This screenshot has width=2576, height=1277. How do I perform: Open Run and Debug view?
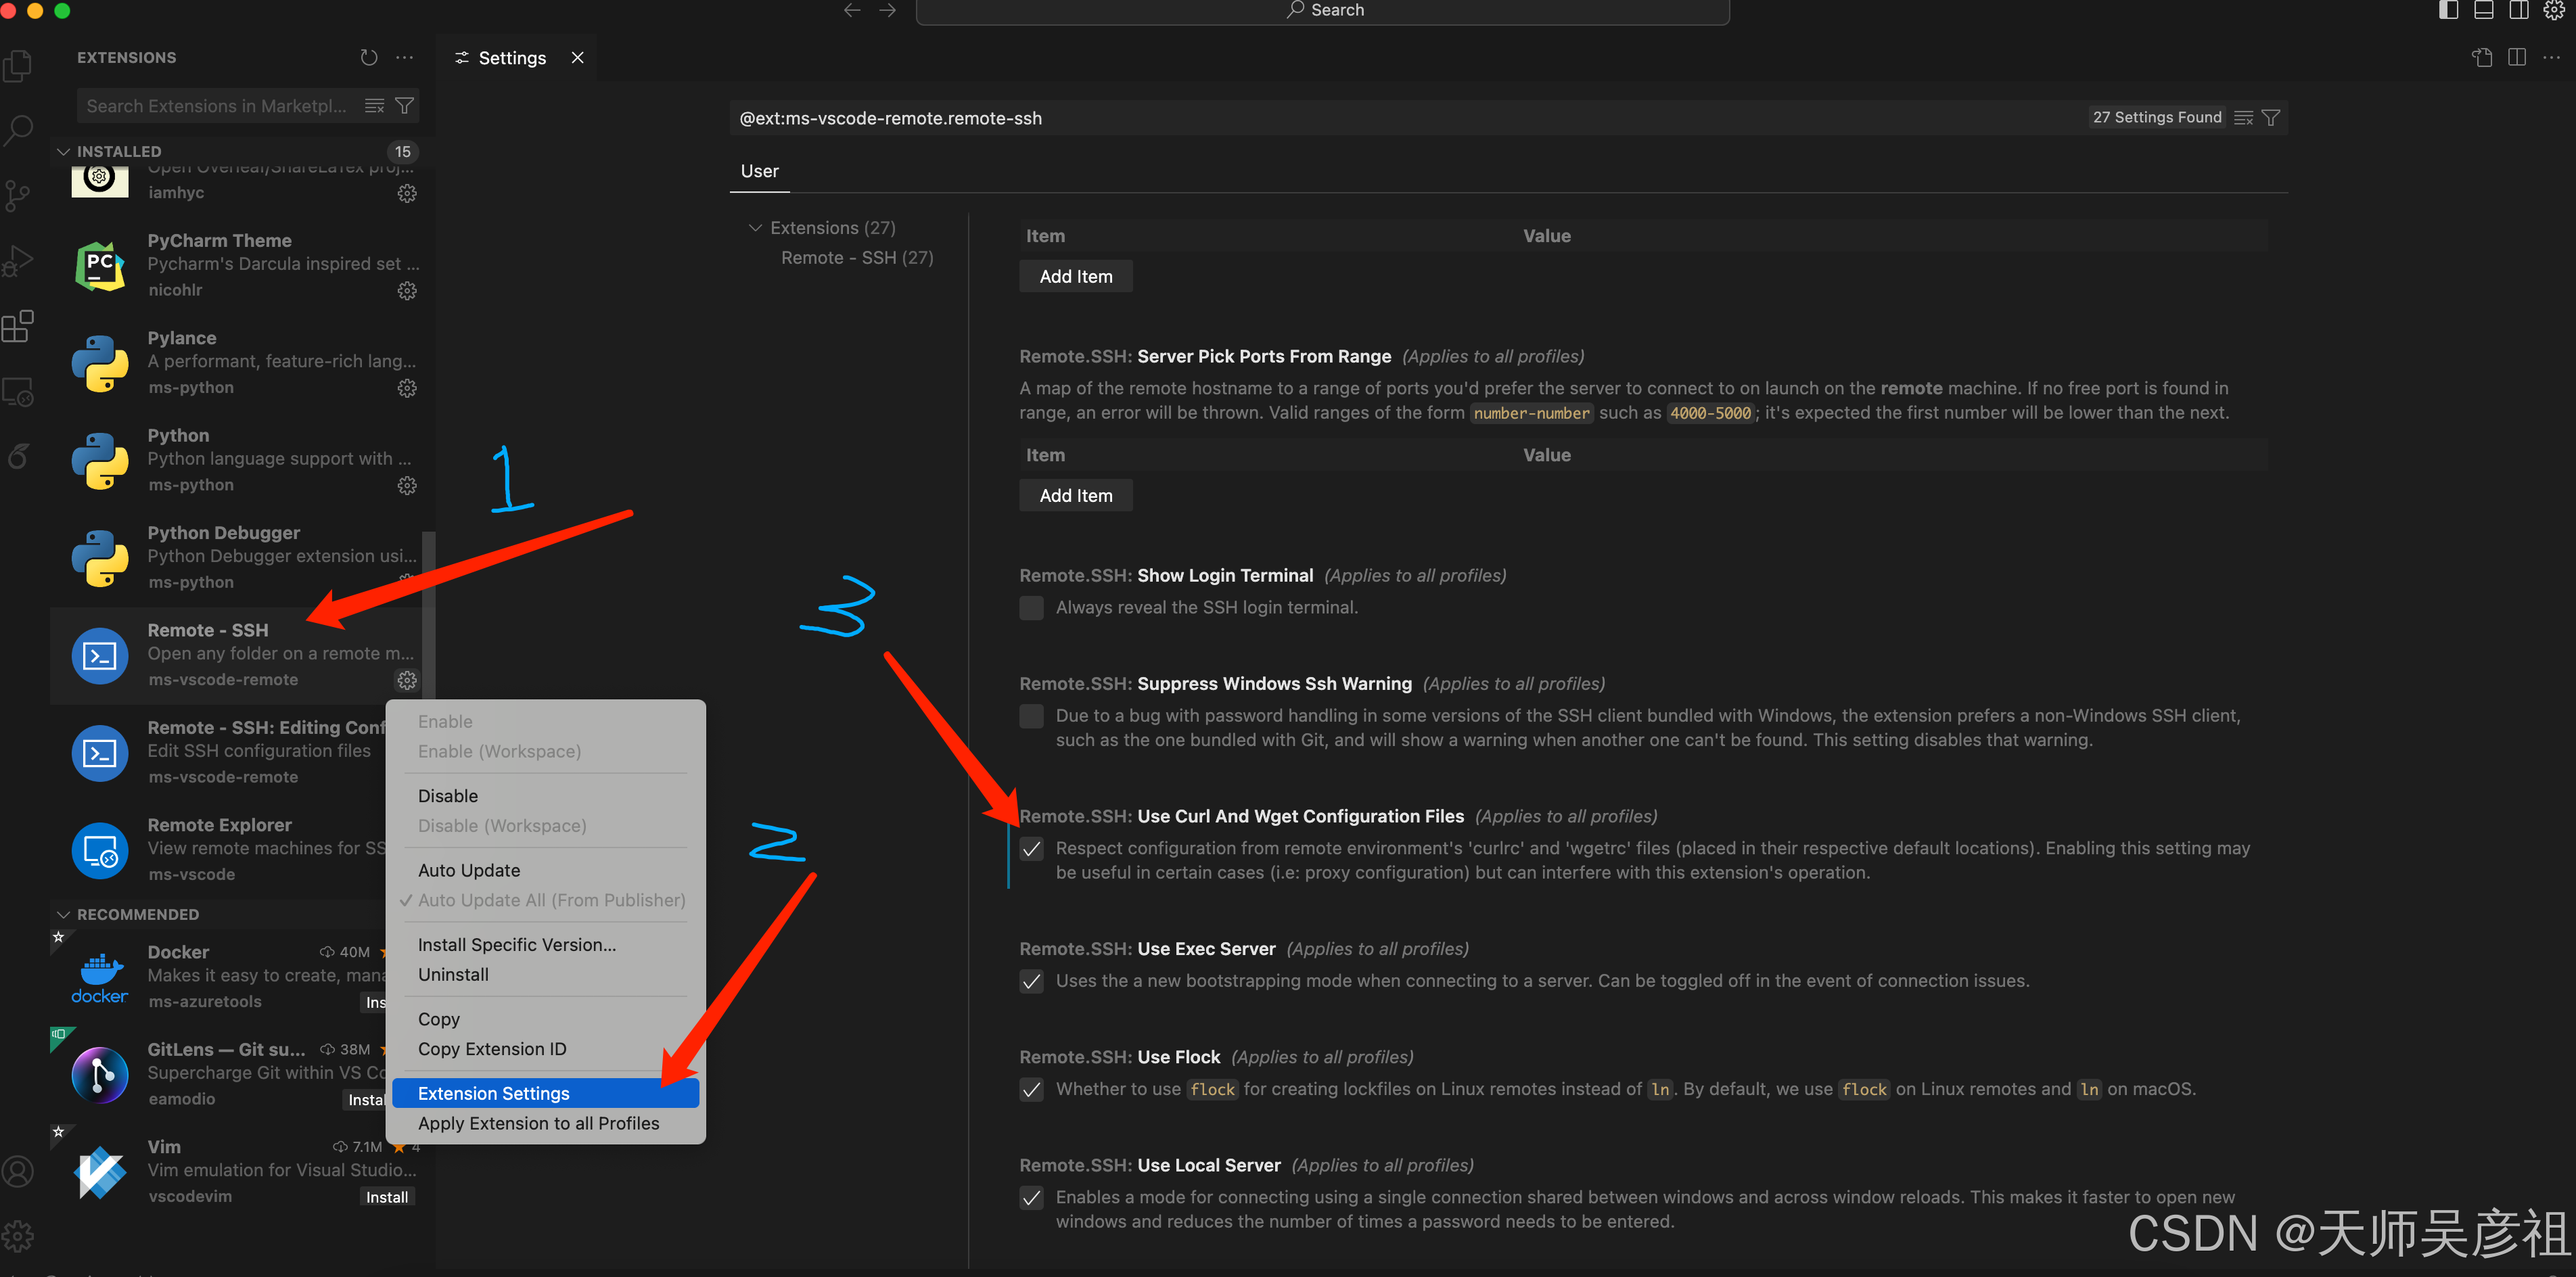(x=18, y=261)
